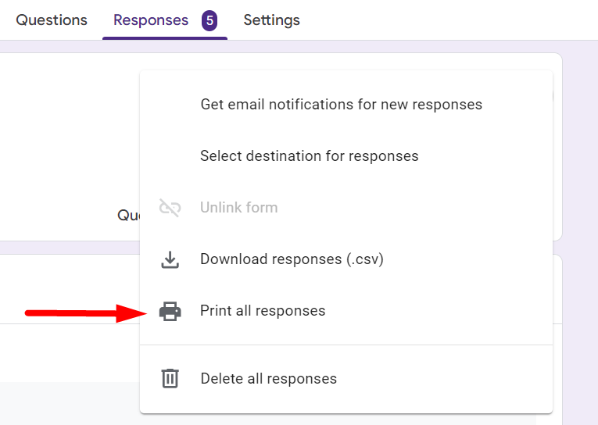Switch to the Questions tab
The width and height of the screenshot is (598, 425).
pyautogui.click(x=52, y=20)
